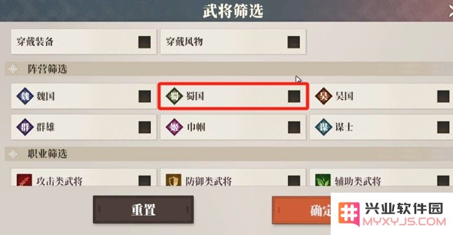Click the 群 purple diamond icon
The width and height of the screenshot is (453, 235).
tap(25, 127)
